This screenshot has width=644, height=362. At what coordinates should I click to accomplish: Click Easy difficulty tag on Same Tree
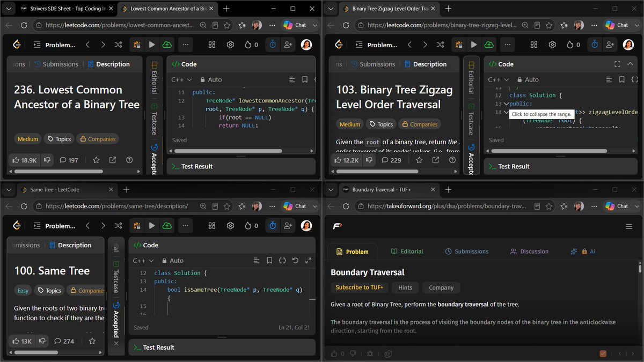(23, 290)
